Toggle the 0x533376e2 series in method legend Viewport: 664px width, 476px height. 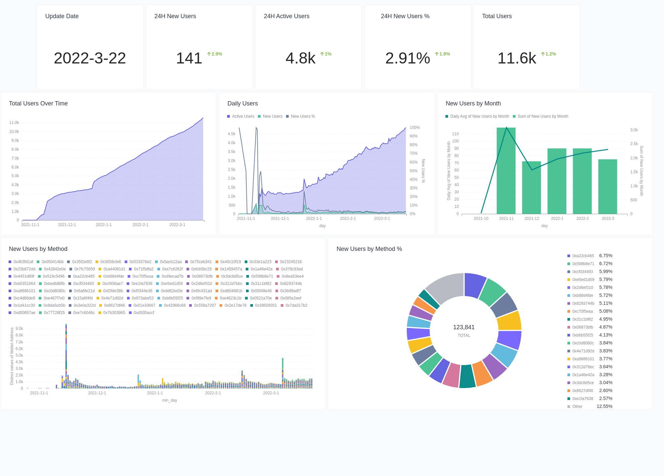point(126,261)
